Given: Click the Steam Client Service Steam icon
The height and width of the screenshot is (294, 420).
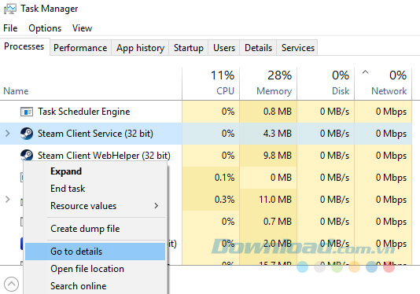Looking at the screenshot, I should point(27,134).
